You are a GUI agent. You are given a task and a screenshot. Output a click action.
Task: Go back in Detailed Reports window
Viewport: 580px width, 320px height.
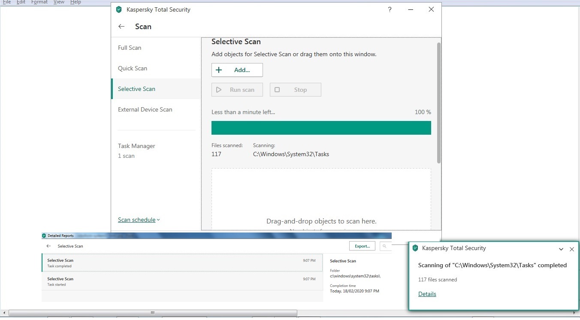tap(48, 246)
